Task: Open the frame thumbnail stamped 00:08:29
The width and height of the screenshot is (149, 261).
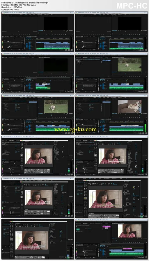Action: tap(38, 239)
